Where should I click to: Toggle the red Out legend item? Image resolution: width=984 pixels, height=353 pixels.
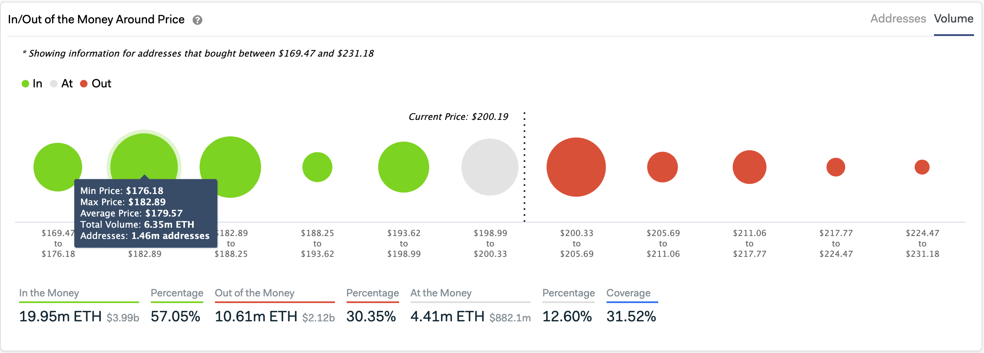click(x=96, y=84)
